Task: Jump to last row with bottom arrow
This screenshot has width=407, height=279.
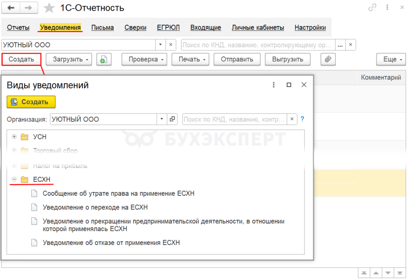Action: [400, 273]
